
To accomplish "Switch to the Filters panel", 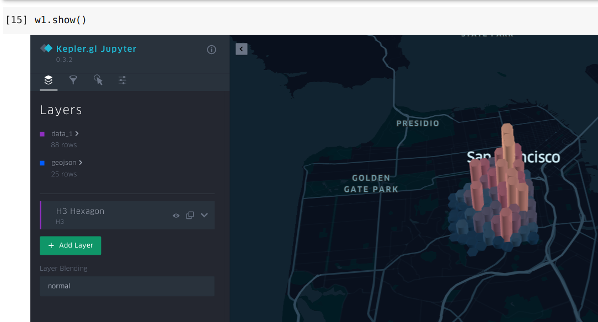I will coord(73,80).
